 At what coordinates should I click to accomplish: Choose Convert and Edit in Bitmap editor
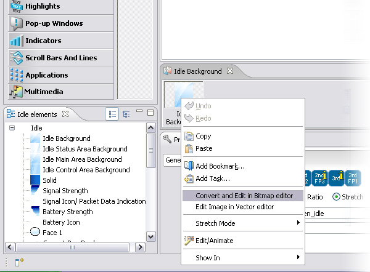(243, 196)
